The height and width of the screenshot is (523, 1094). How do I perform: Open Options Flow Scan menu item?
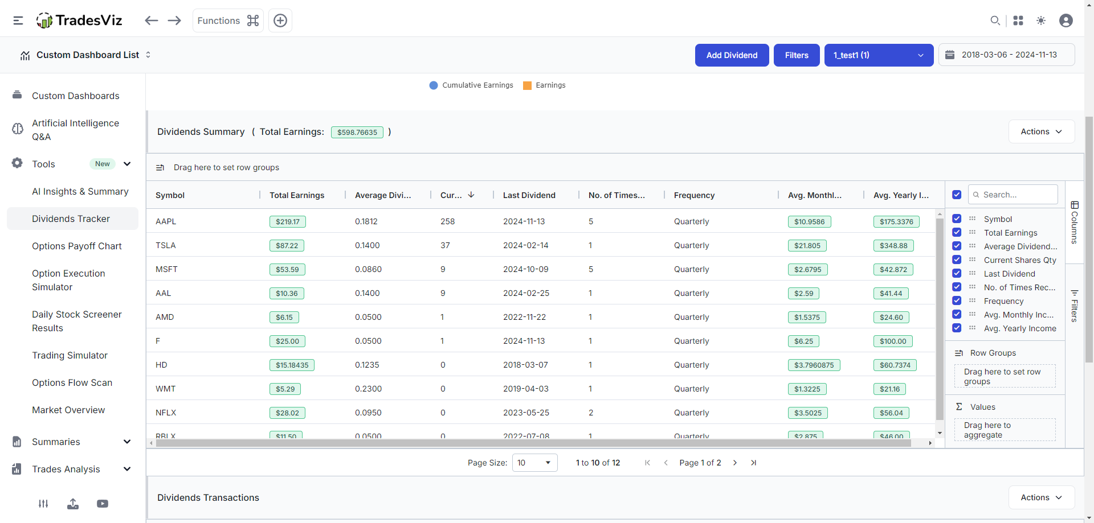click(72, 382)
